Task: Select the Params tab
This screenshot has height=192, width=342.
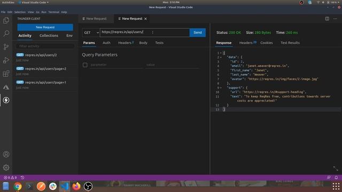Action: (x=89, y=43)
